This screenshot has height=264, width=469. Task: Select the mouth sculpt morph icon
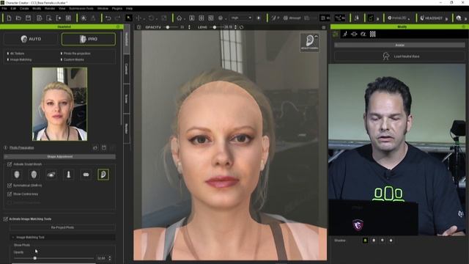86,175
